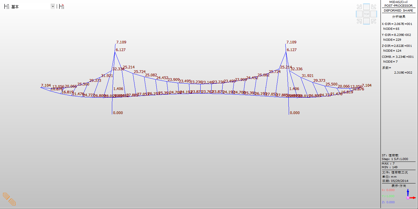
Task: Click the NODE=65 legend entry
Action: click(x=391, y=29)
